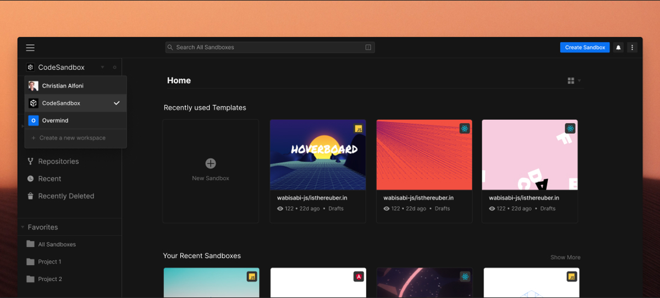The image size is (660, 298).
Task: Open the hamburger menu icon
Action: pos(30,48)
